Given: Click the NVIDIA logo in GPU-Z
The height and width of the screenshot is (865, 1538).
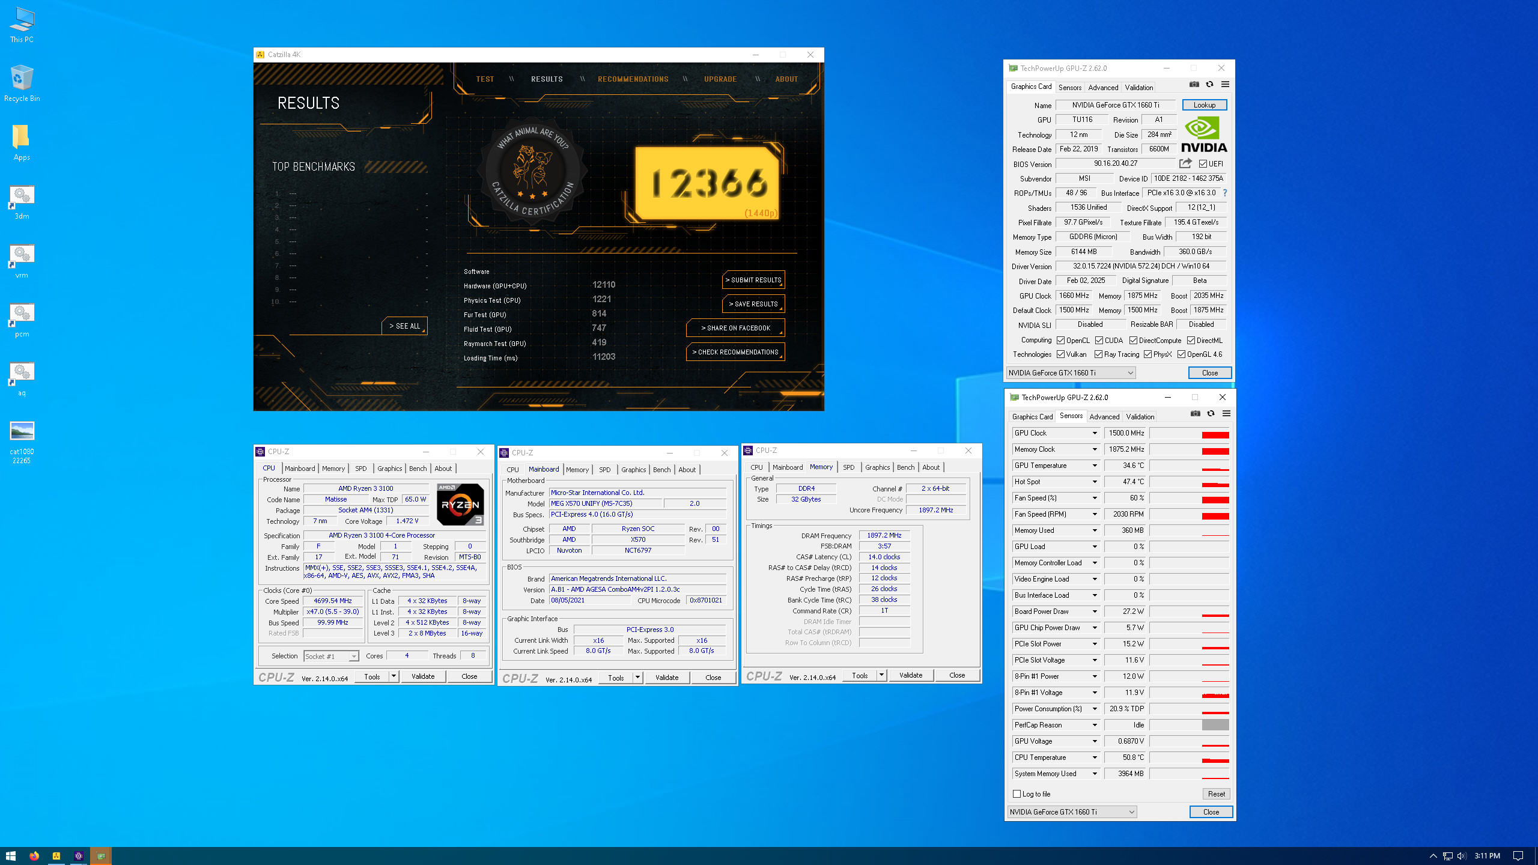Looking at the screenshot, I should pyautogui.click(x=1204, y=135).
